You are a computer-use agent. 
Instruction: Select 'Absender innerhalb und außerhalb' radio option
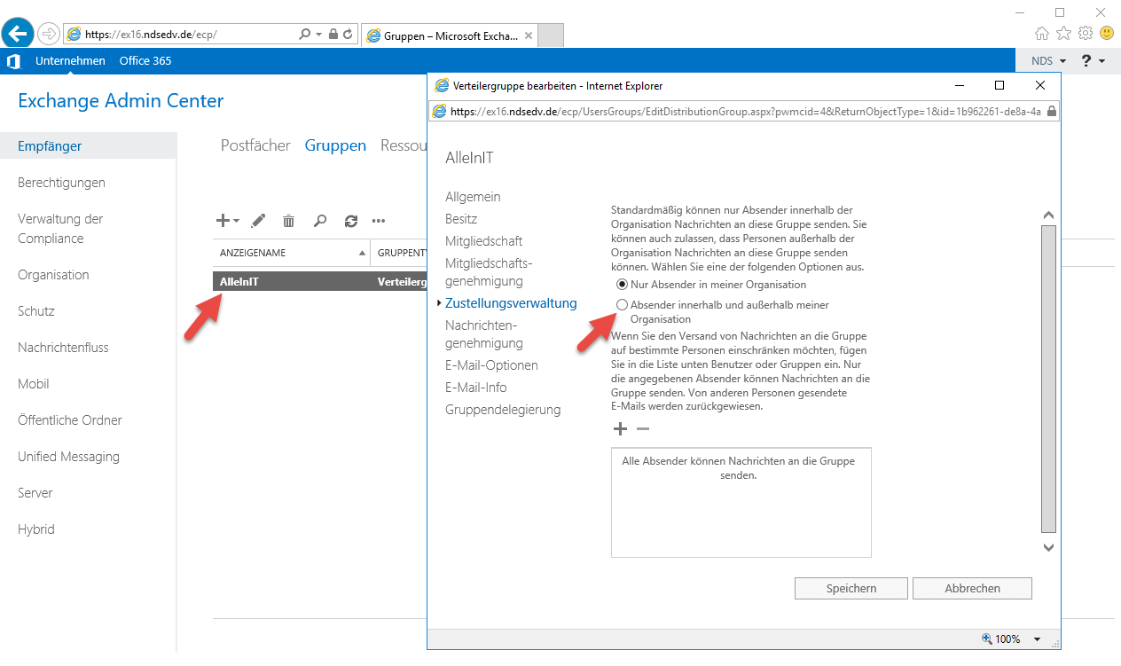pyautogui.click(x=622, y=305)
